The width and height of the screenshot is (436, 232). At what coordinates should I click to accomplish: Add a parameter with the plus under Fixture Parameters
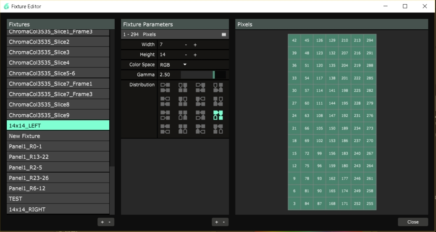coord(217,222)
